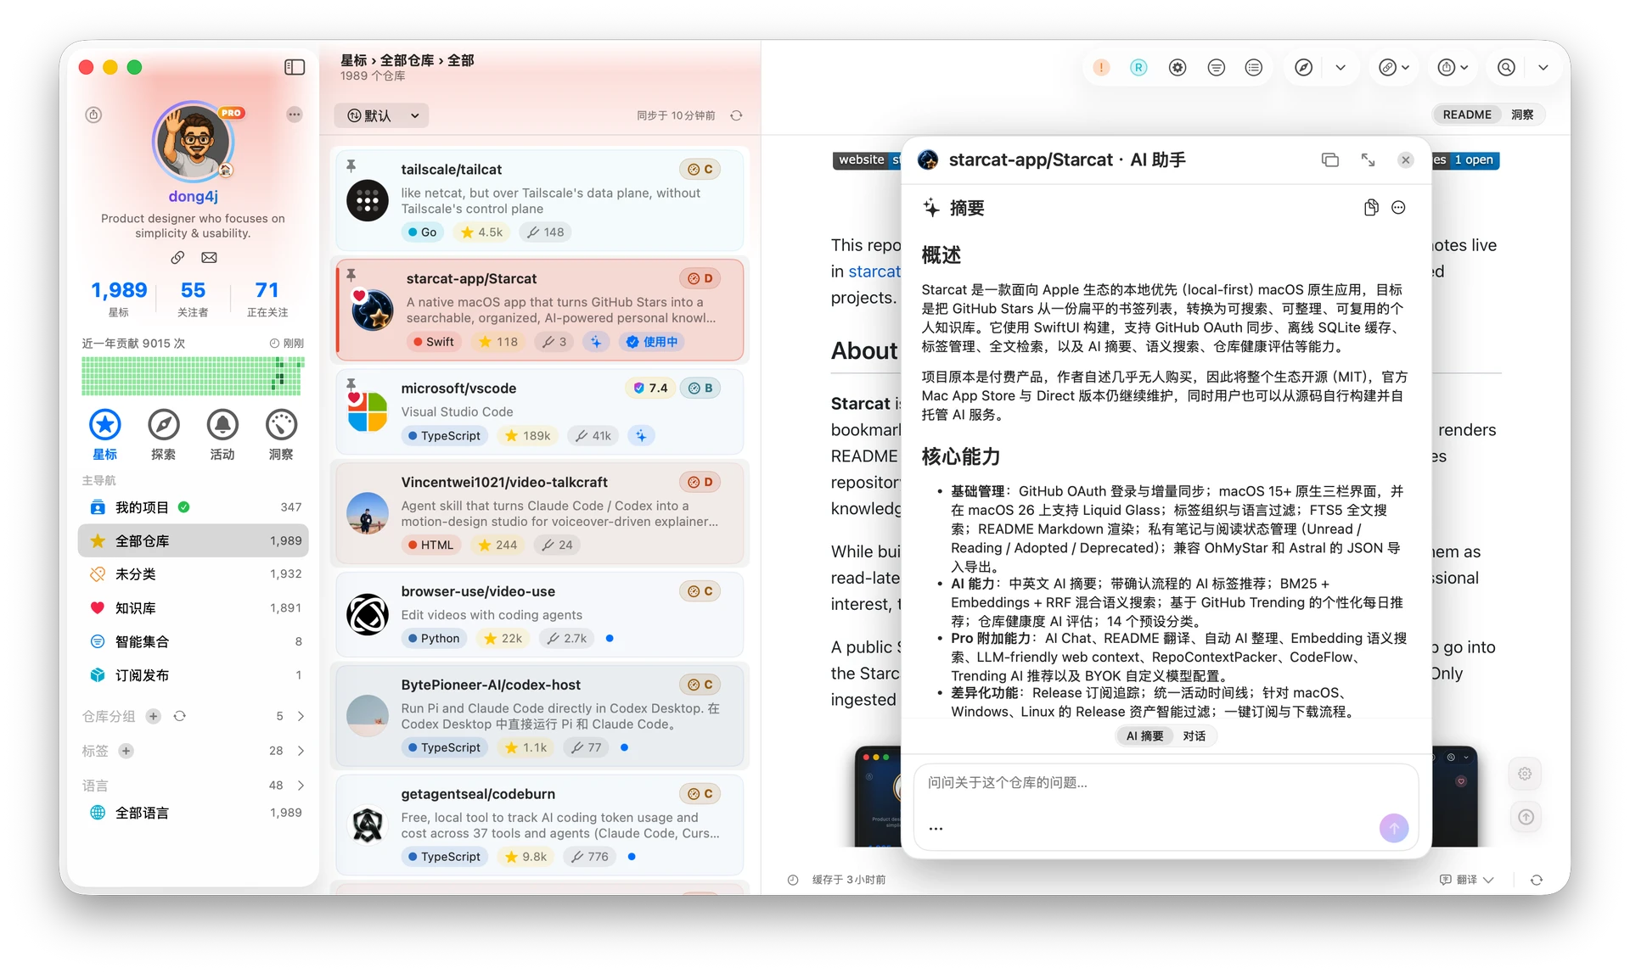The width and height of the screenshot is (1630, 973).
Task: Click the AI sparkle badge on the starcat-app/Starcat card
Action: pos(596,342)
